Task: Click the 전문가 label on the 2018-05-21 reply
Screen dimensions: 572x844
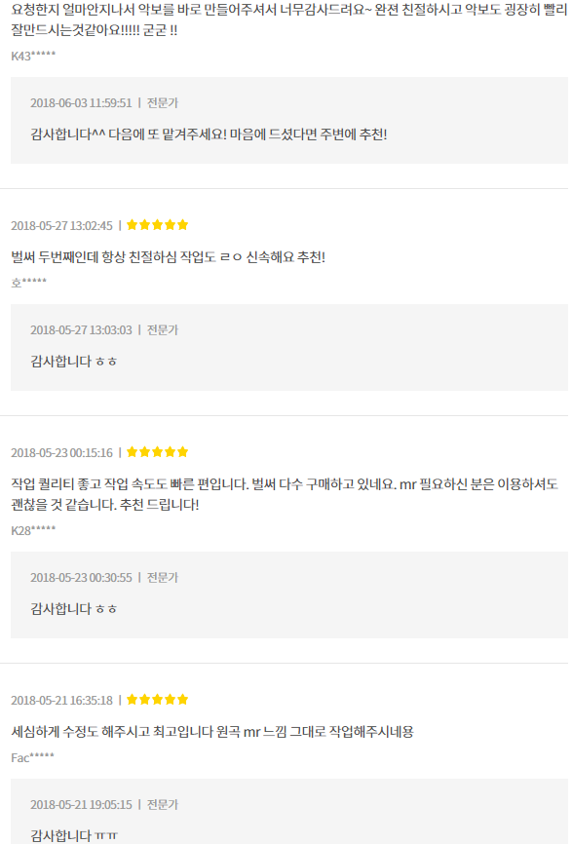Action: 163,805
